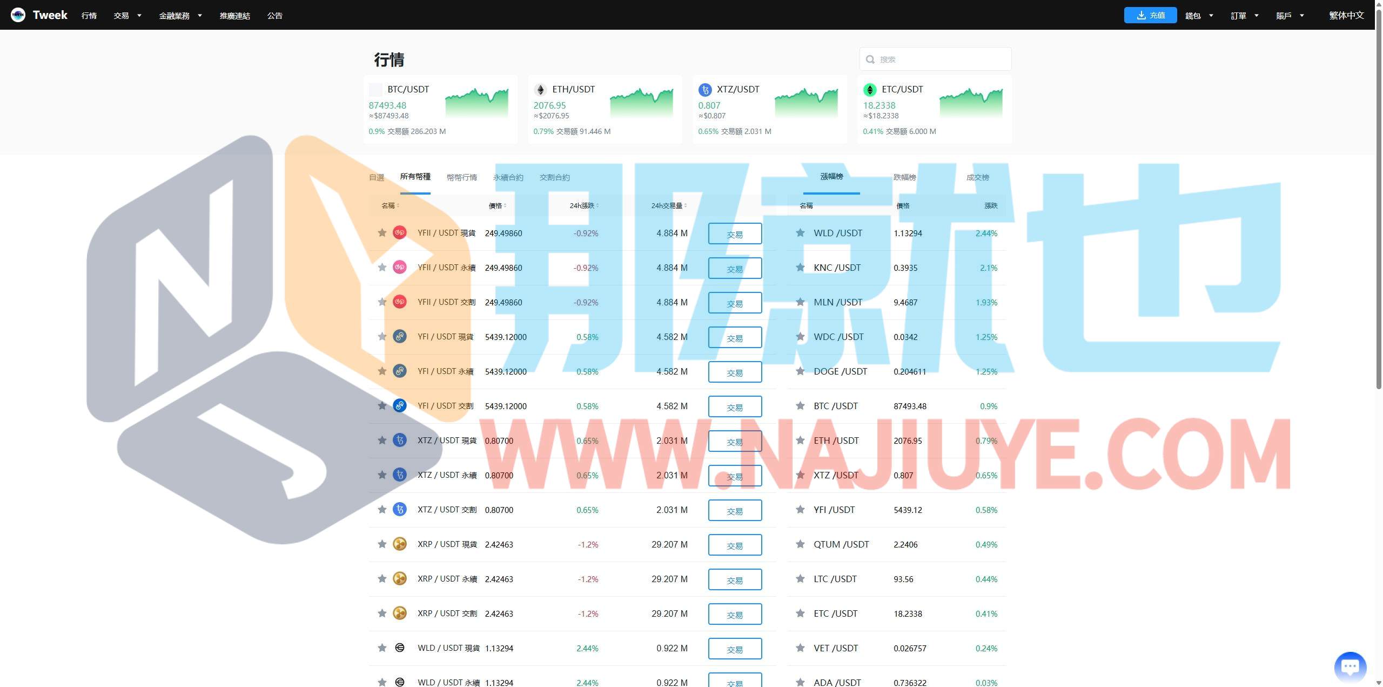Click into the 搜索 search field
The image size is (1383, 687).
click(940, 59)
